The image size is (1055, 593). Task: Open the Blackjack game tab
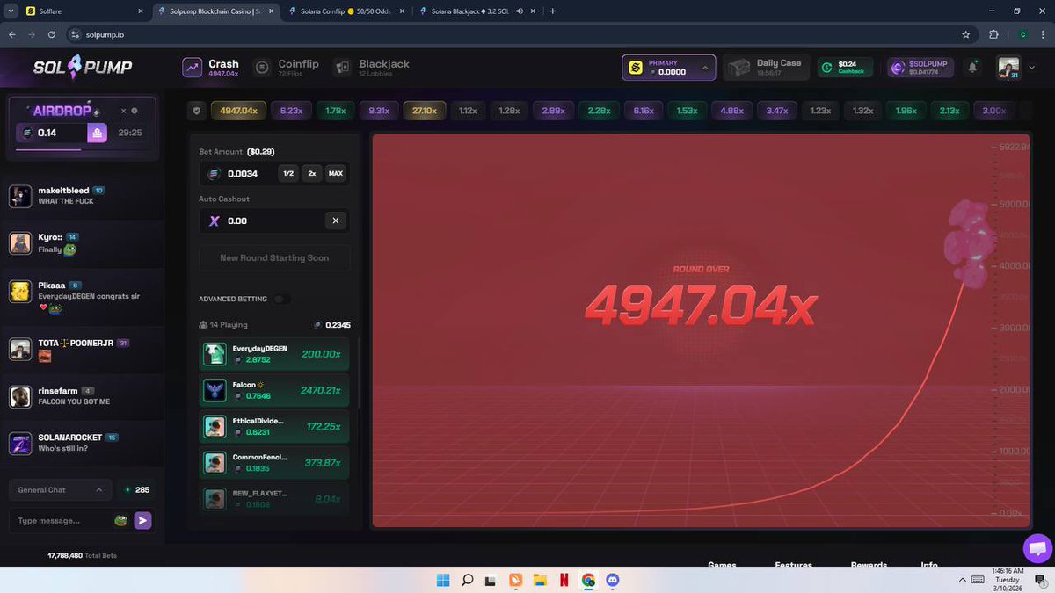pyautogui.click(x=372, y=68)
